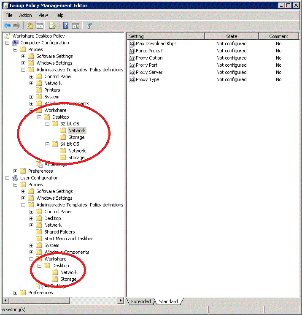Select Storage under 32 bit OS
Viewport: 302px width, 315px height.
click(x=76, y=137)
